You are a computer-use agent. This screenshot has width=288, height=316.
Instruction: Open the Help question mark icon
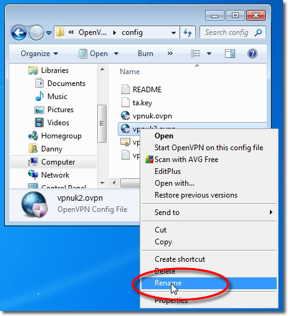(x=252, y=54)
